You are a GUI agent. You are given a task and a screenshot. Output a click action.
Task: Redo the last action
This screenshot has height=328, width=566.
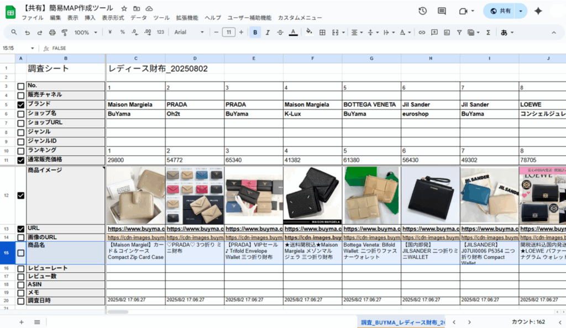40,33
